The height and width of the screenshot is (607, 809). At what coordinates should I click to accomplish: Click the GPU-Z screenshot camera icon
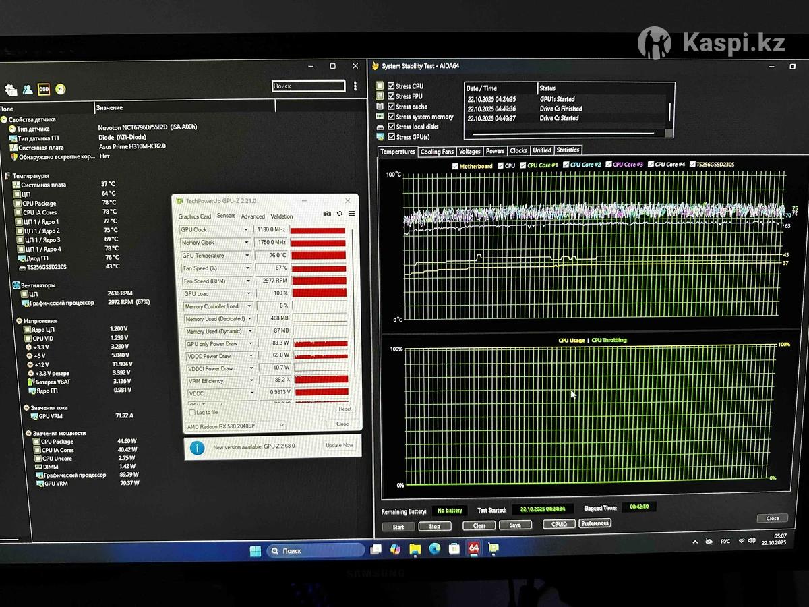(x=327, y=214)
